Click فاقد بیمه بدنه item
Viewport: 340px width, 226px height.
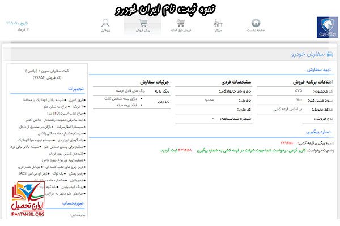(127, 105)
